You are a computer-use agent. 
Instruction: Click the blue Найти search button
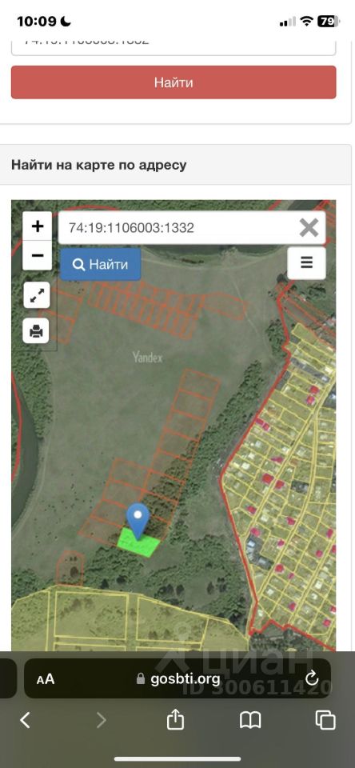click(x=101, y=265)
